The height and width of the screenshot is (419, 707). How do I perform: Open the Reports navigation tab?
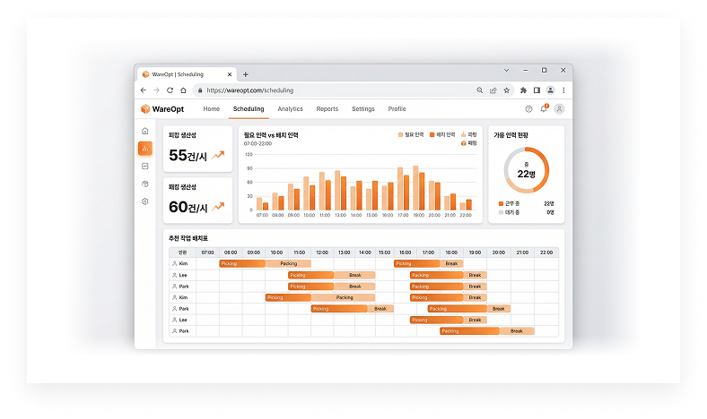327,109
